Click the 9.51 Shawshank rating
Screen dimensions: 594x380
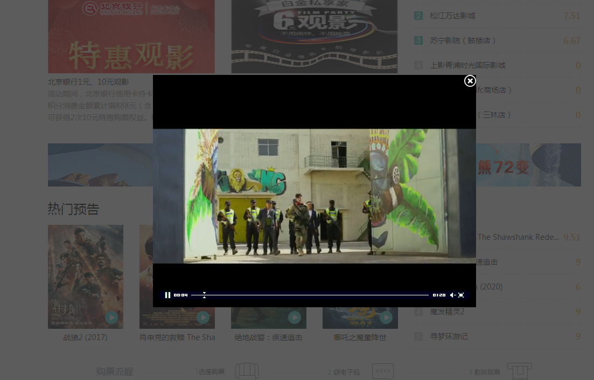571,237
